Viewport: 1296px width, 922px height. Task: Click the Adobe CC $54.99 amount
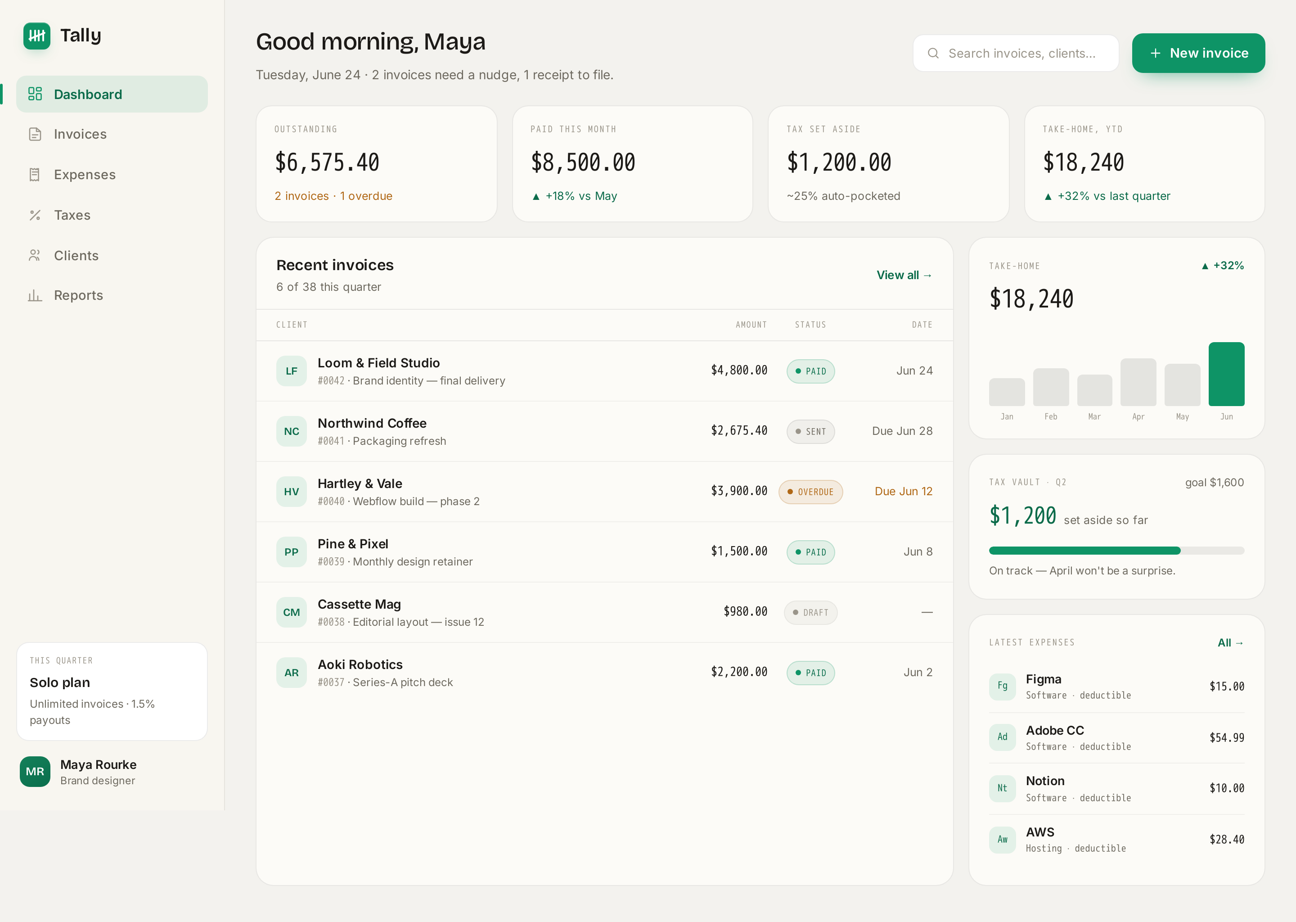[1227, 737]
